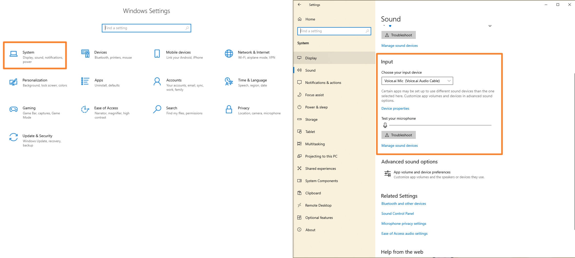Click the Shared experiences icon
This screenshot has height=258, width=575.
click(299, 168)
